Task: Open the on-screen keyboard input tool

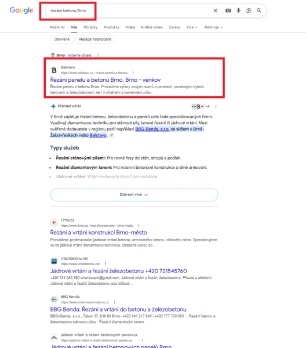Action: click(x=228, y=10)
